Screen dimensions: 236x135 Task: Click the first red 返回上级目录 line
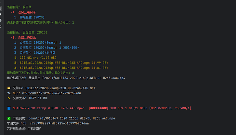[23, 12]
